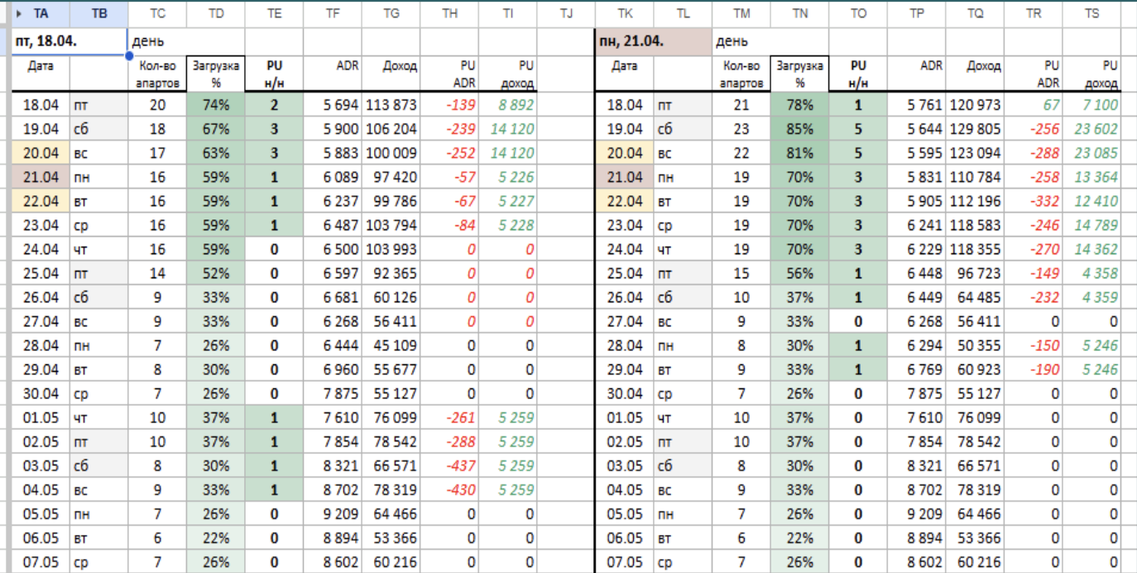The height and width of the screenshot is (573, 1137).
Task: Click the green PU доход value 8 892
Action: (507, 105)
